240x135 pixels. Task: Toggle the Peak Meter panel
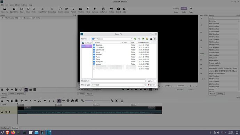tap(42, 10)
